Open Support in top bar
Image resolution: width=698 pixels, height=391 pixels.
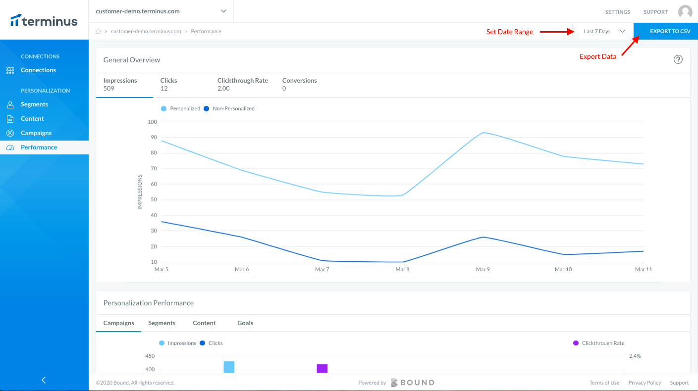point(656,12)
